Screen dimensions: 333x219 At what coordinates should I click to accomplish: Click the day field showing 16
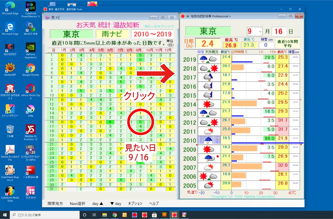tap(278, 32)
